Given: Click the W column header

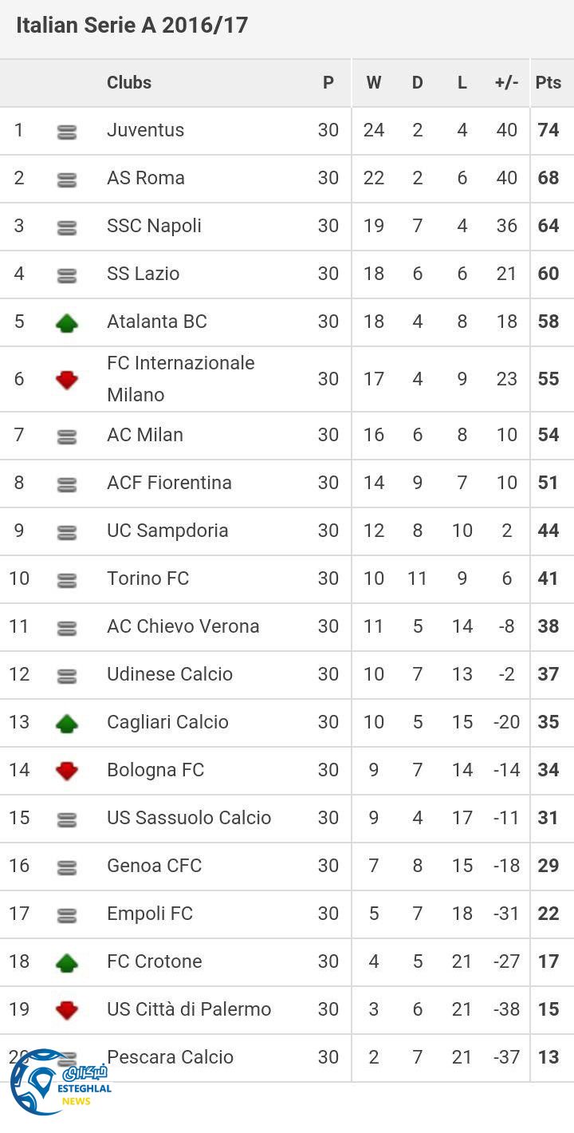Looking at the screenshot, I should (374, 82).
